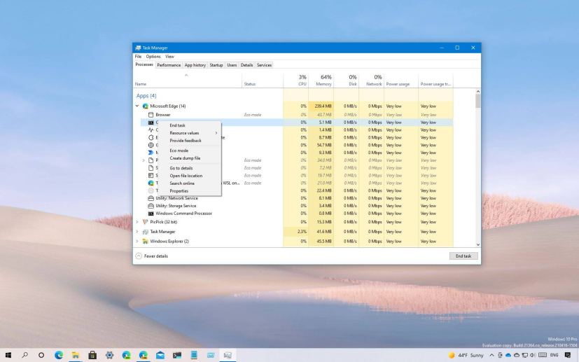
Task: Open Cortana circle on taskbar
Action: click(41, 355)
